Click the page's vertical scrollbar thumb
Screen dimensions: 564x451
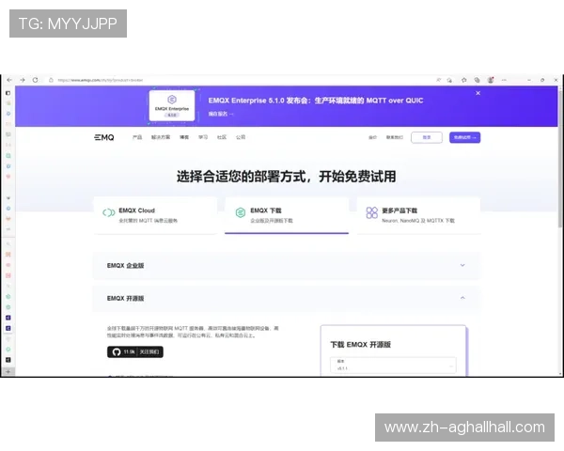click(560, 160)
